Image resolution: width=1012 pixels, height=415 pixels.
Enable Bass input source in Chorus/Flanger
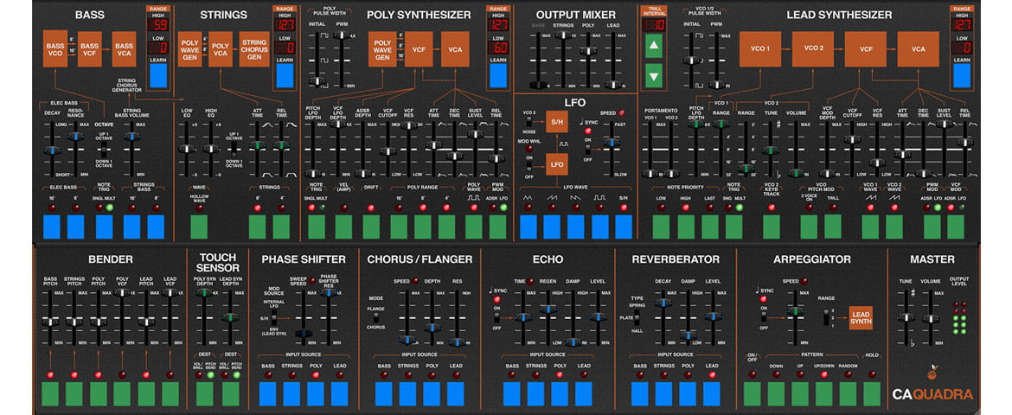coord(383,393)
